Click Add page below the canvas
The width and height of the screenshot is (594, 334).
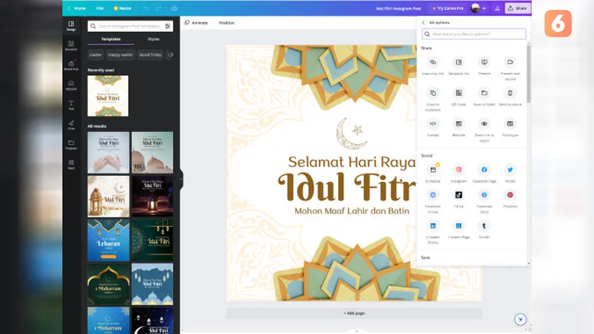pos(354,313)
